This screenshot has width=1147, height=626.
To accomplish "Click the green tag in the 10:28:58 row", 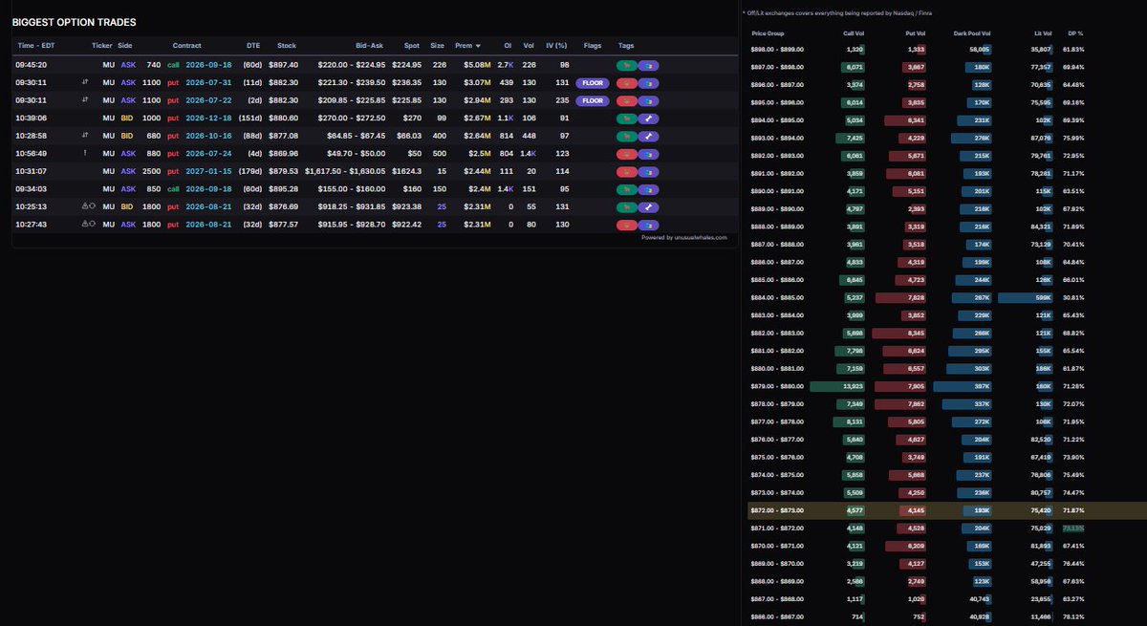I will (626, 136).
